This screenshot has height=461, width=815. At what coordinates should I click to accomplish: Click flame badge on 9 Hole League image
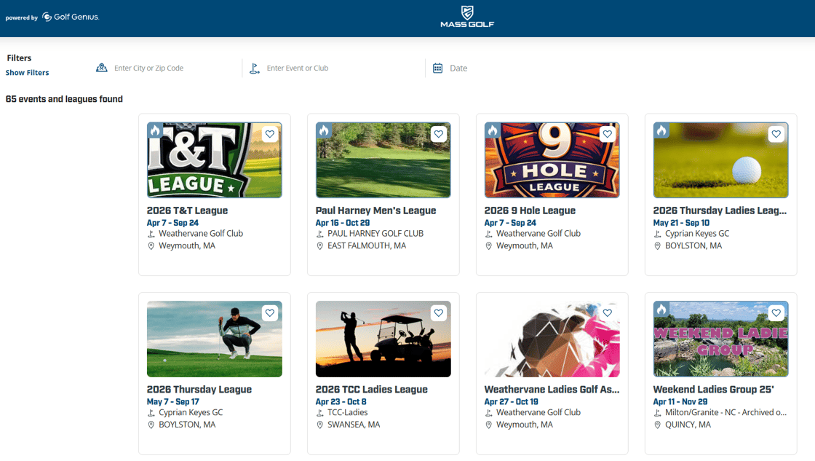point(492,130)
